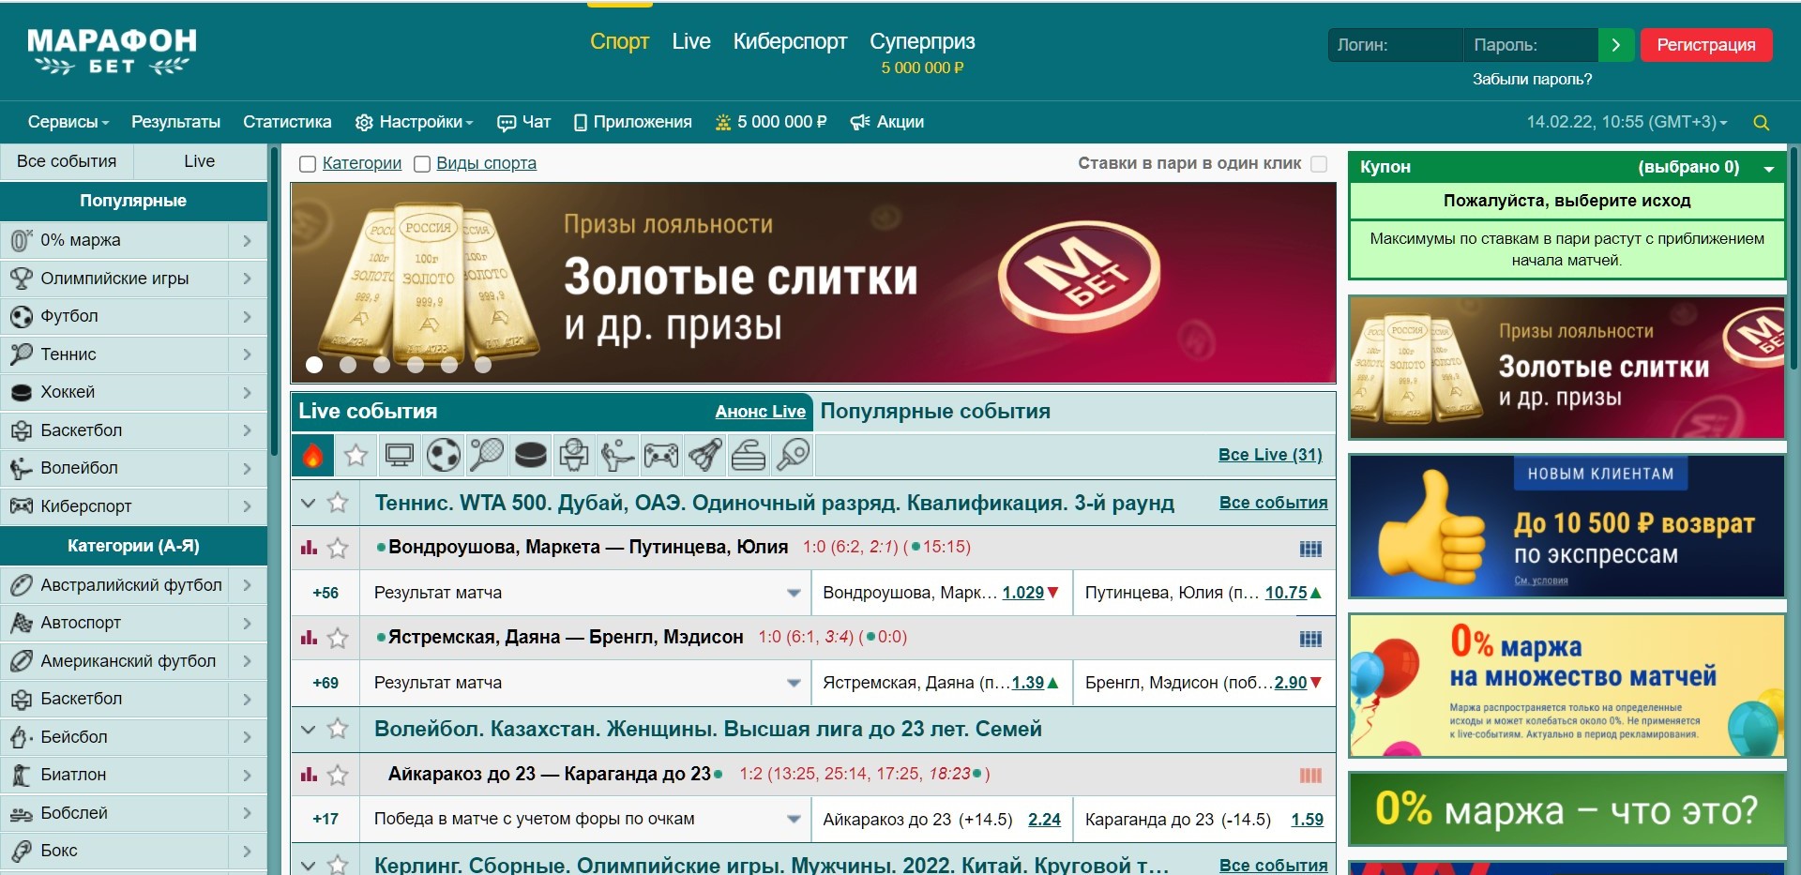Open Все Live (31) link
This screenshot has height=875, width=1801.
[x=1270, y=455]
